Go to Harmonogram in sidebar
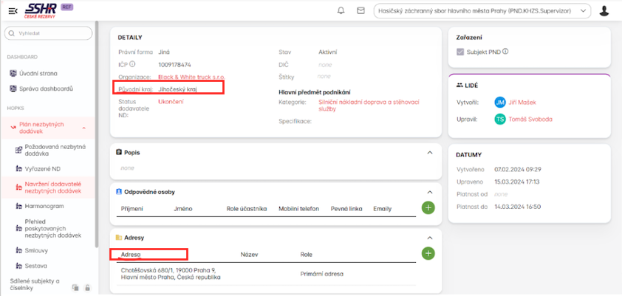Image resolution: width=622 pixels, height=296 pixels. [44, 206]
